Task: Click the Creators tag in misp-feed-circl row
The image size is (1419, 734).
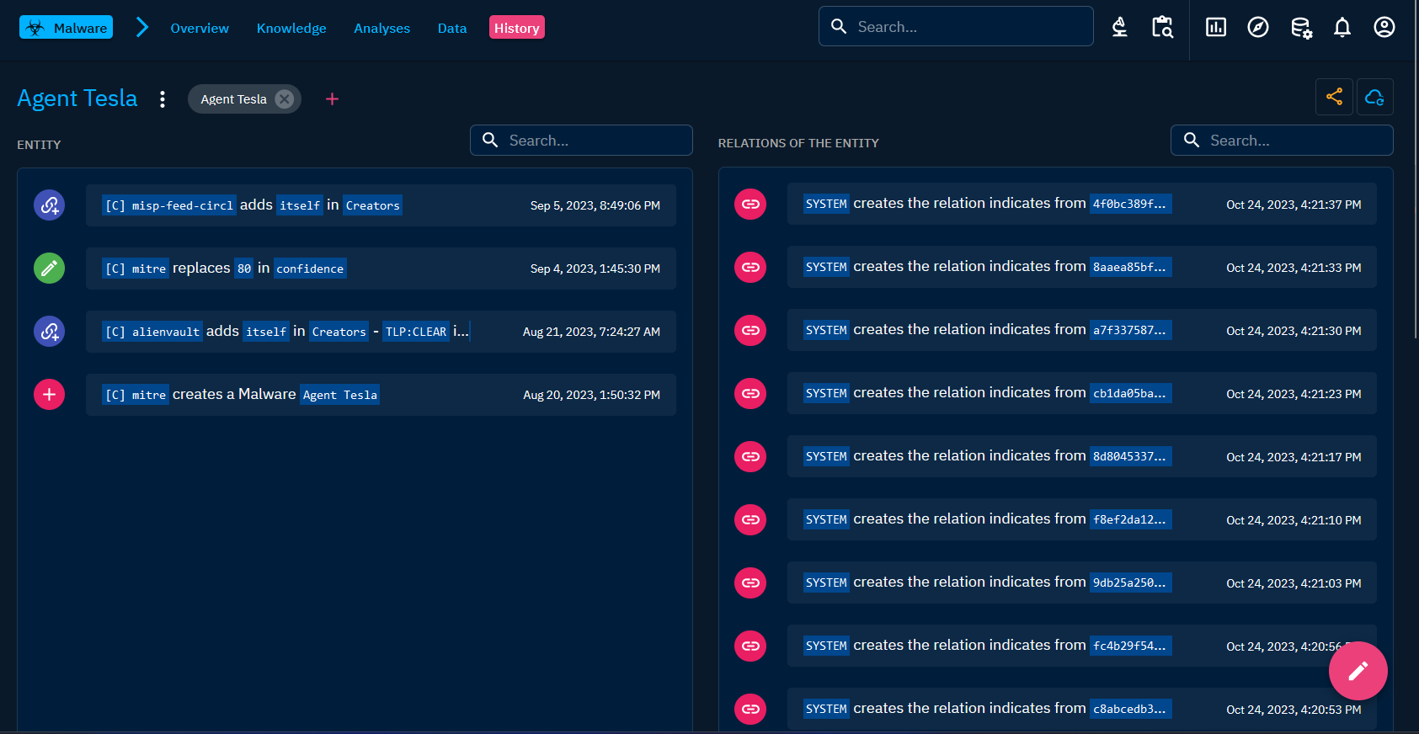Action: pyautogui.click(x=372, y=205)
